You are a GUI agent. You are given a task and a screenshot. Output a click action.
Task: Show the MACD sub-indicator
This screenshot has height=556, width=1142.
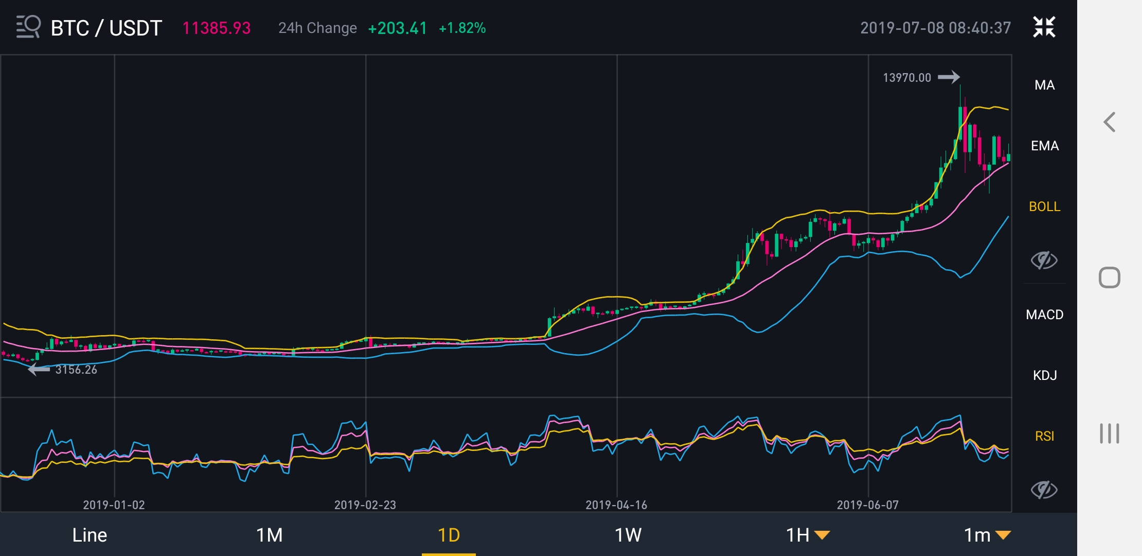coord(1044,315)
